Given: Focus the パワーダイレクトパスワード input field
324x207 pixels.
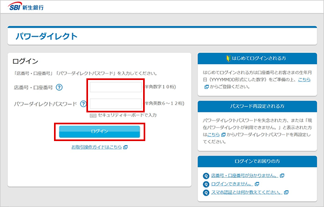Looking at the screenshot, I should coord(116,104).
